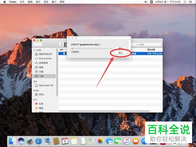Click the date and time in menu bar
This screenshot has height=147, width=196.
pos(168,2)
